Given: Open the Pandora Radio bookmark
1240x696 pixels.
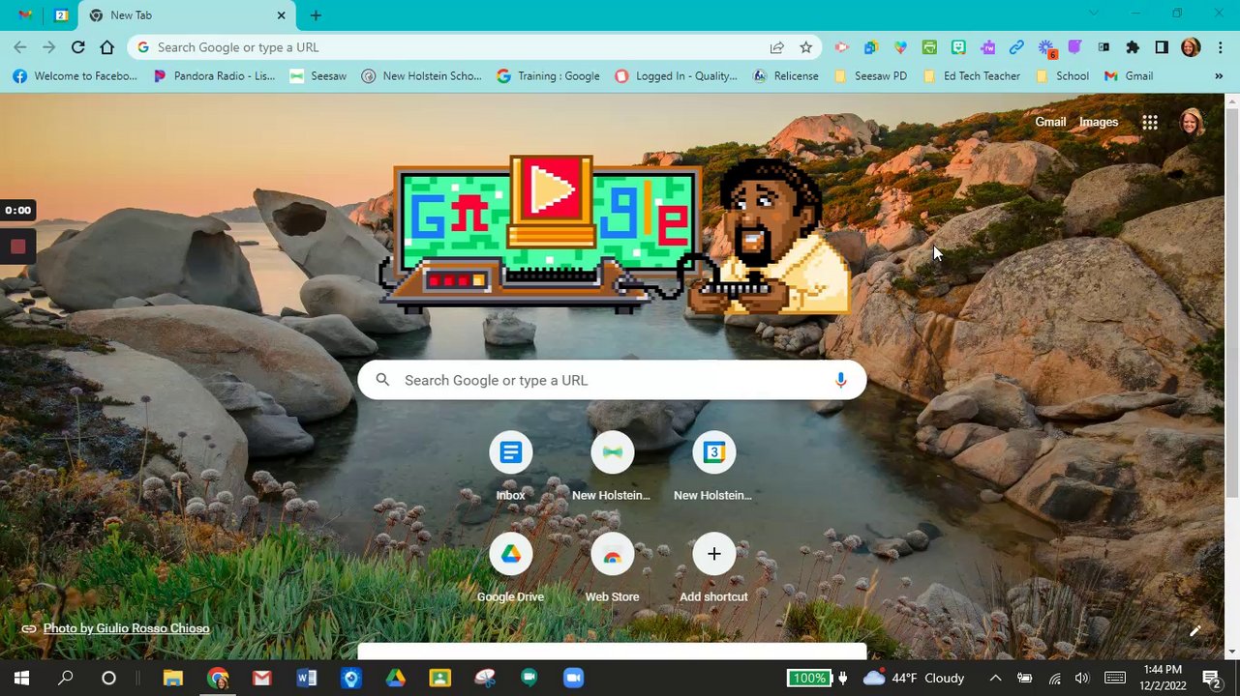Looking at the screenshot, I should pos(214,76).
